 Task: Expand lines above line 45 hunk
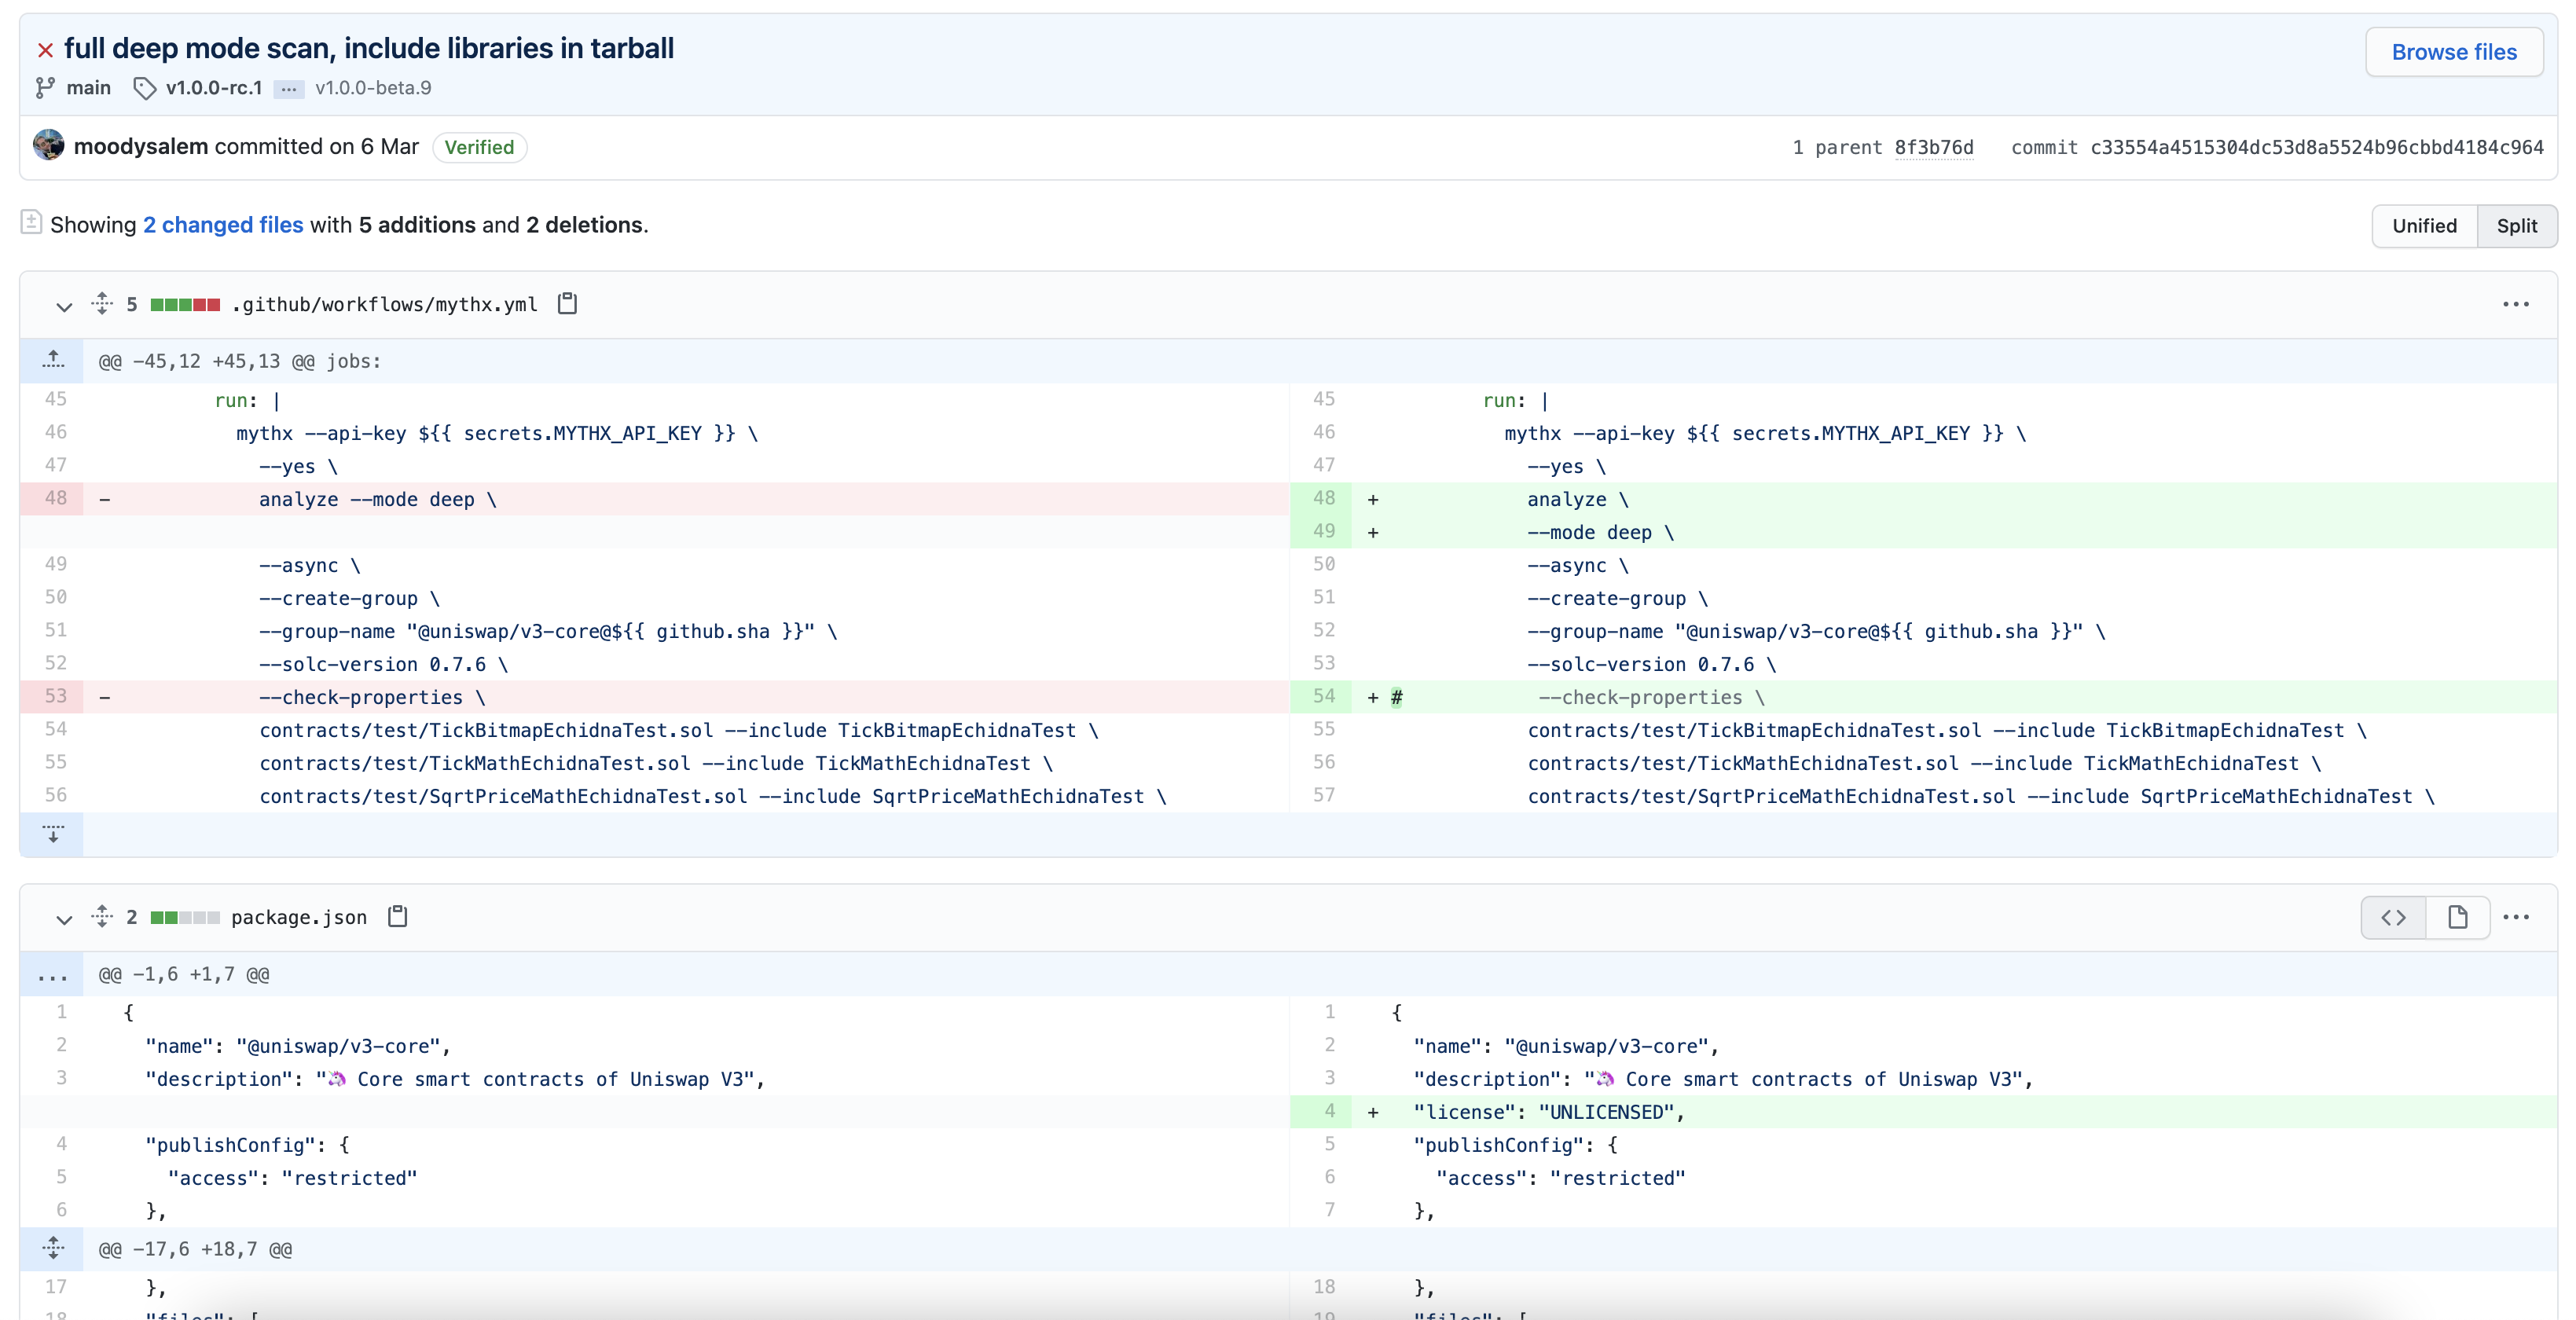(53, 360)
